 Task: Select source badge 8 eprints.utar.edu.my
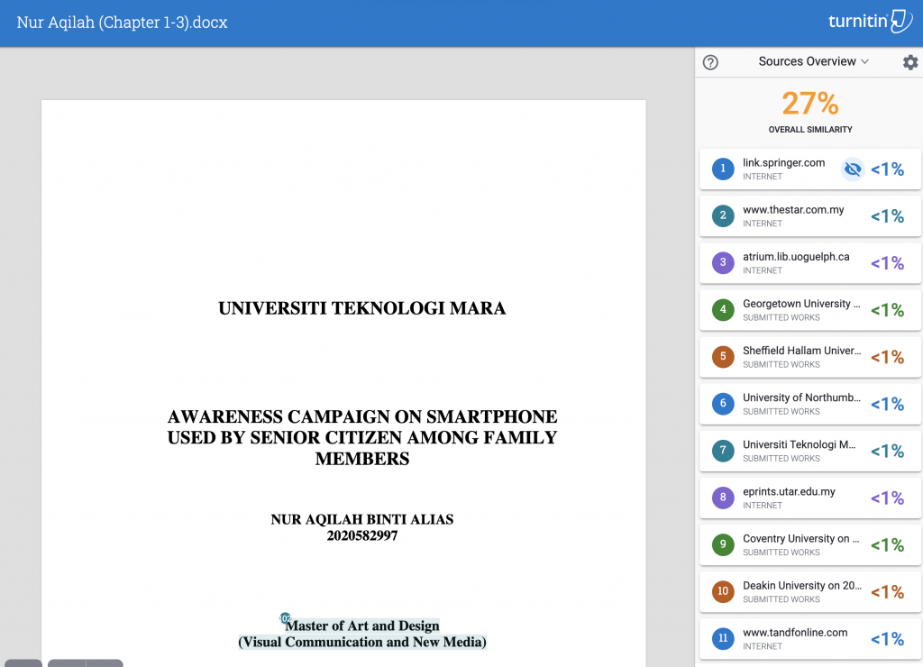723,498
